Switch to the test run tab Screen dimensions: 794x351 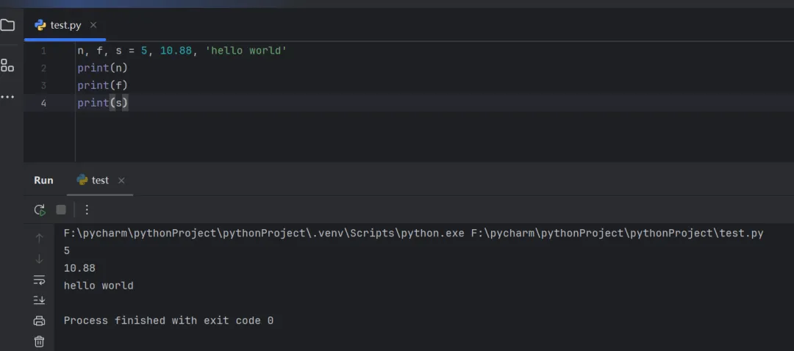point(99,181)
